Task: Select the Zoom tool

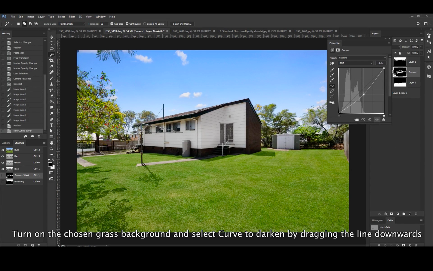Action: 51,149
